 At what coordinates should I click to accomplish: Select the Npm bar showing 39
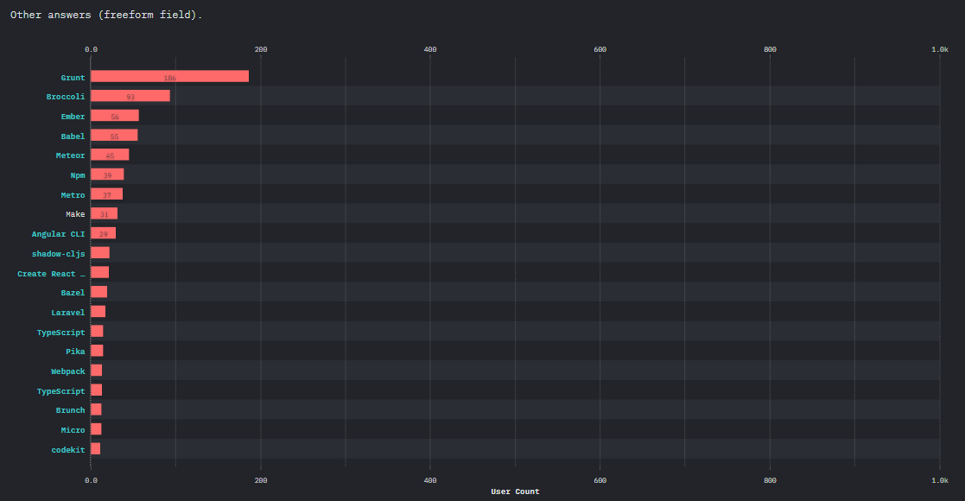(108, 174)
